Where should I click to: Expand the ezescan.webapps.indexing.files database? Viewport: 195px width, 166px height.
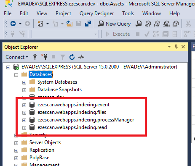24,113
